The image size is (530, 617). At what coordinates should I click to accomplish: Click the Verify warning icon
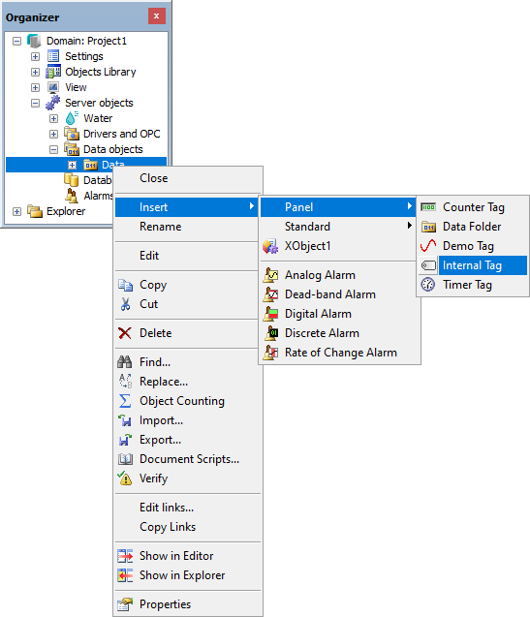pyautogui.click(x=125, y=478)
